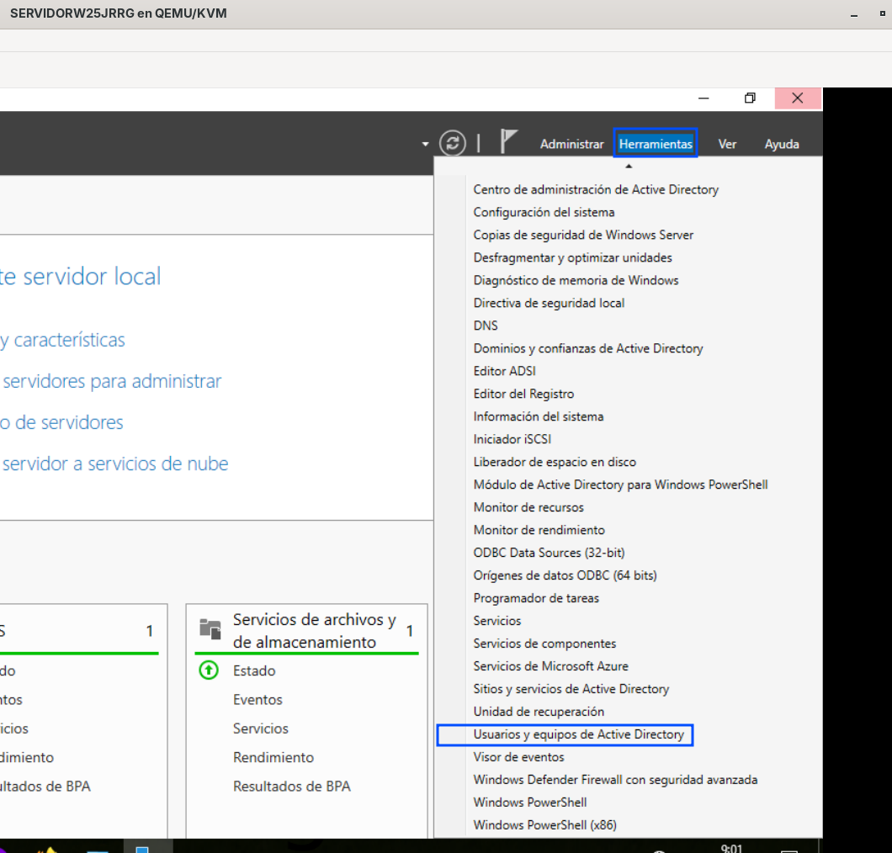This screenshot has width=892, height=853.
Task: Click the refresh icon in Server Manager header
Action: (x=452, y=143)
